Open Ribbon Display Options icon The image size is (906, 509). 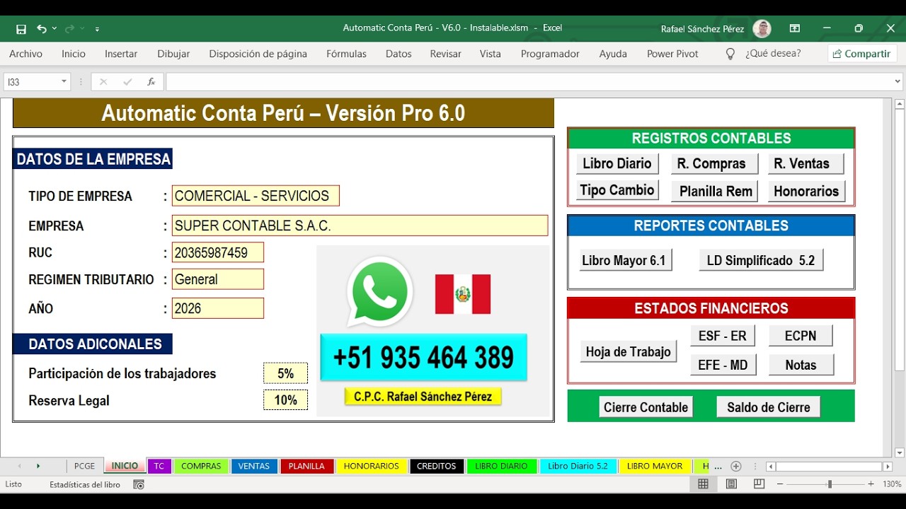coord(795,28)
